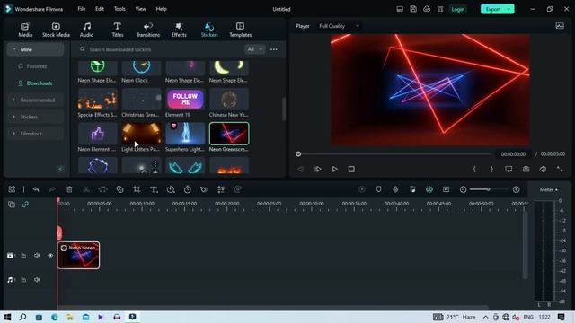The height and width of the screenshot is (323, 575).
Task: Open the All filter dropdown
Action: [254, 49]
